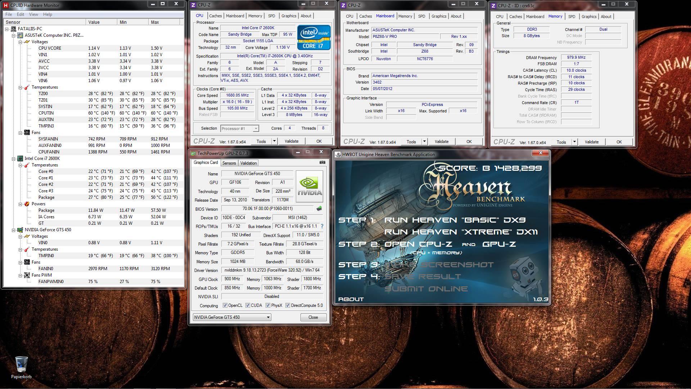Open the Edit menu in HWMonitor
691x389 pixels.
click(x=21, y=14)
